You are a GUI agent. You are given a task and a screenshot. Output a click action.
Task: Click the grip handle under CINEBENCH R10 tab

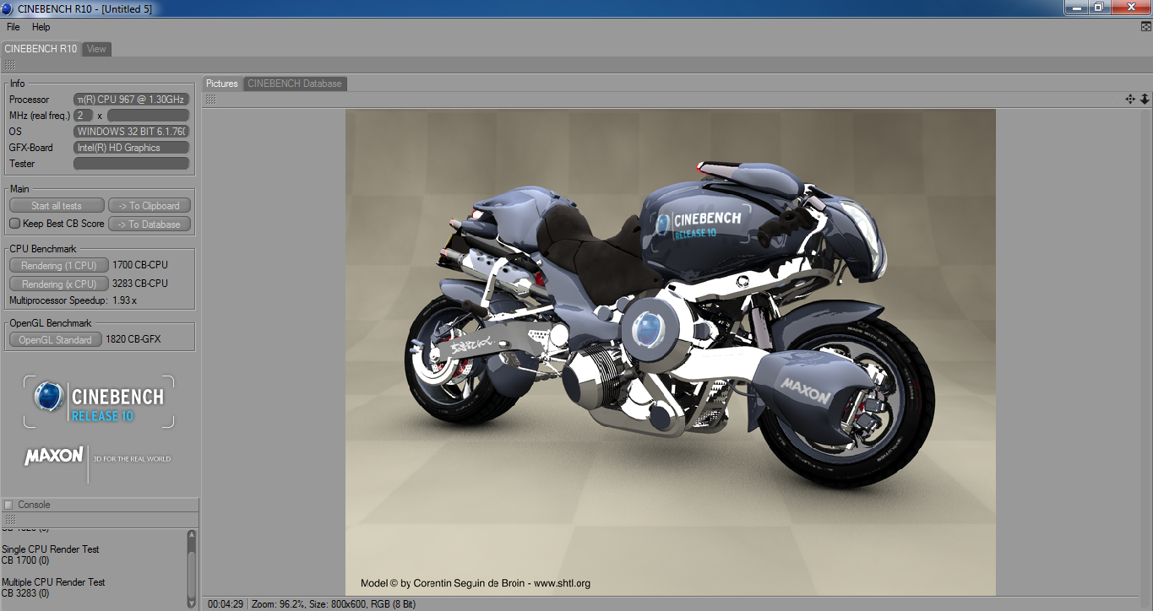9,65
